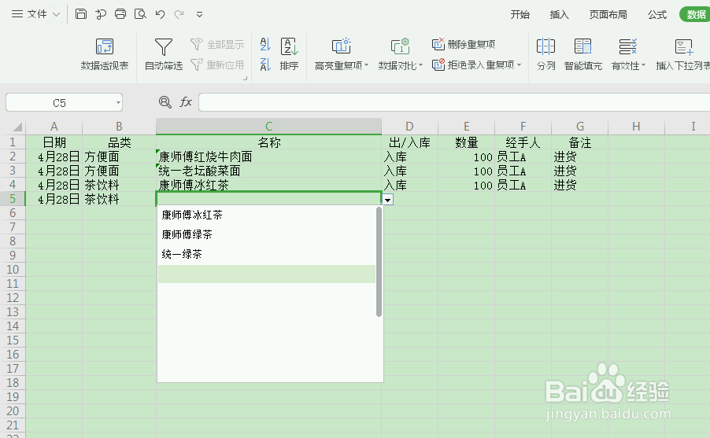Open the 排序 sort dialog

289,53
